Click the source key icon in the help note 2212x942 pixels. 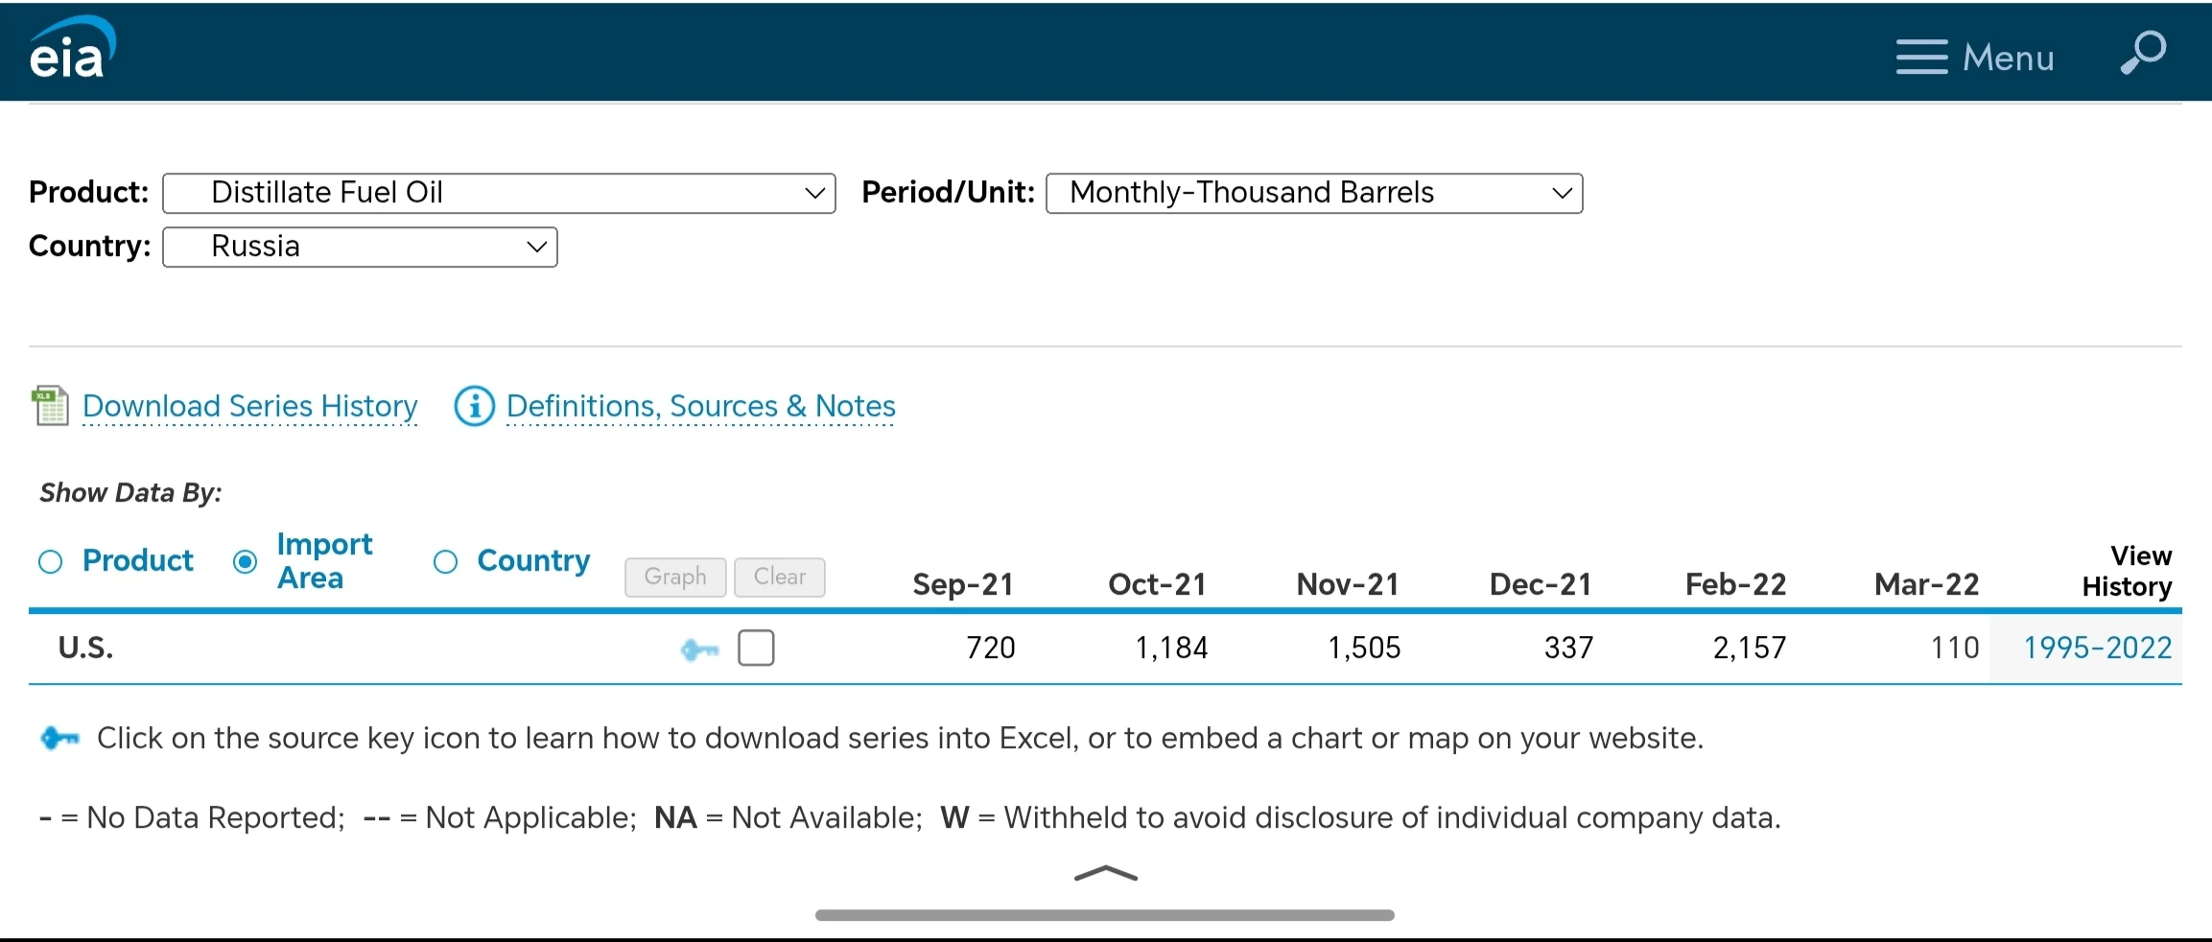tap(59, 739)
